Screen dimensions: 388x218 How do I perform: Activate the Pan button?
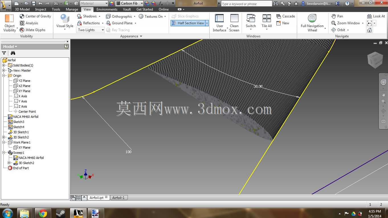click(x=337, y=16)
